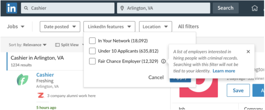Select the Split View layout icon
Image resolution: width=265 pixels, height=110 pixels.
tap(57, 45)
